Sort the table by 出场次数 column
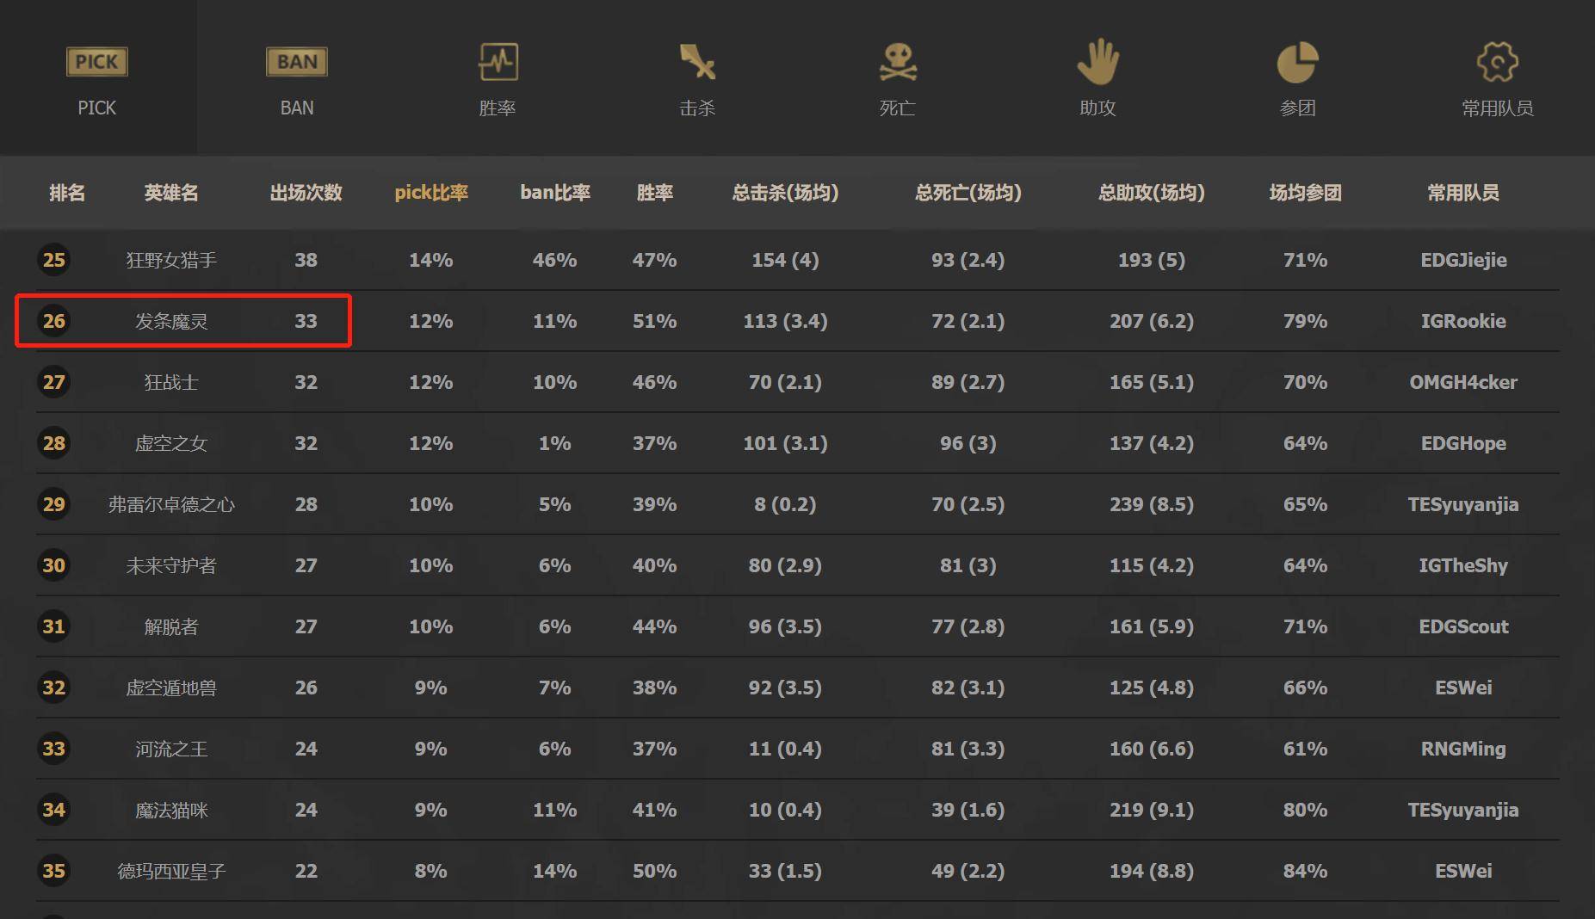The image size is (1595, 919). (305, 193)
